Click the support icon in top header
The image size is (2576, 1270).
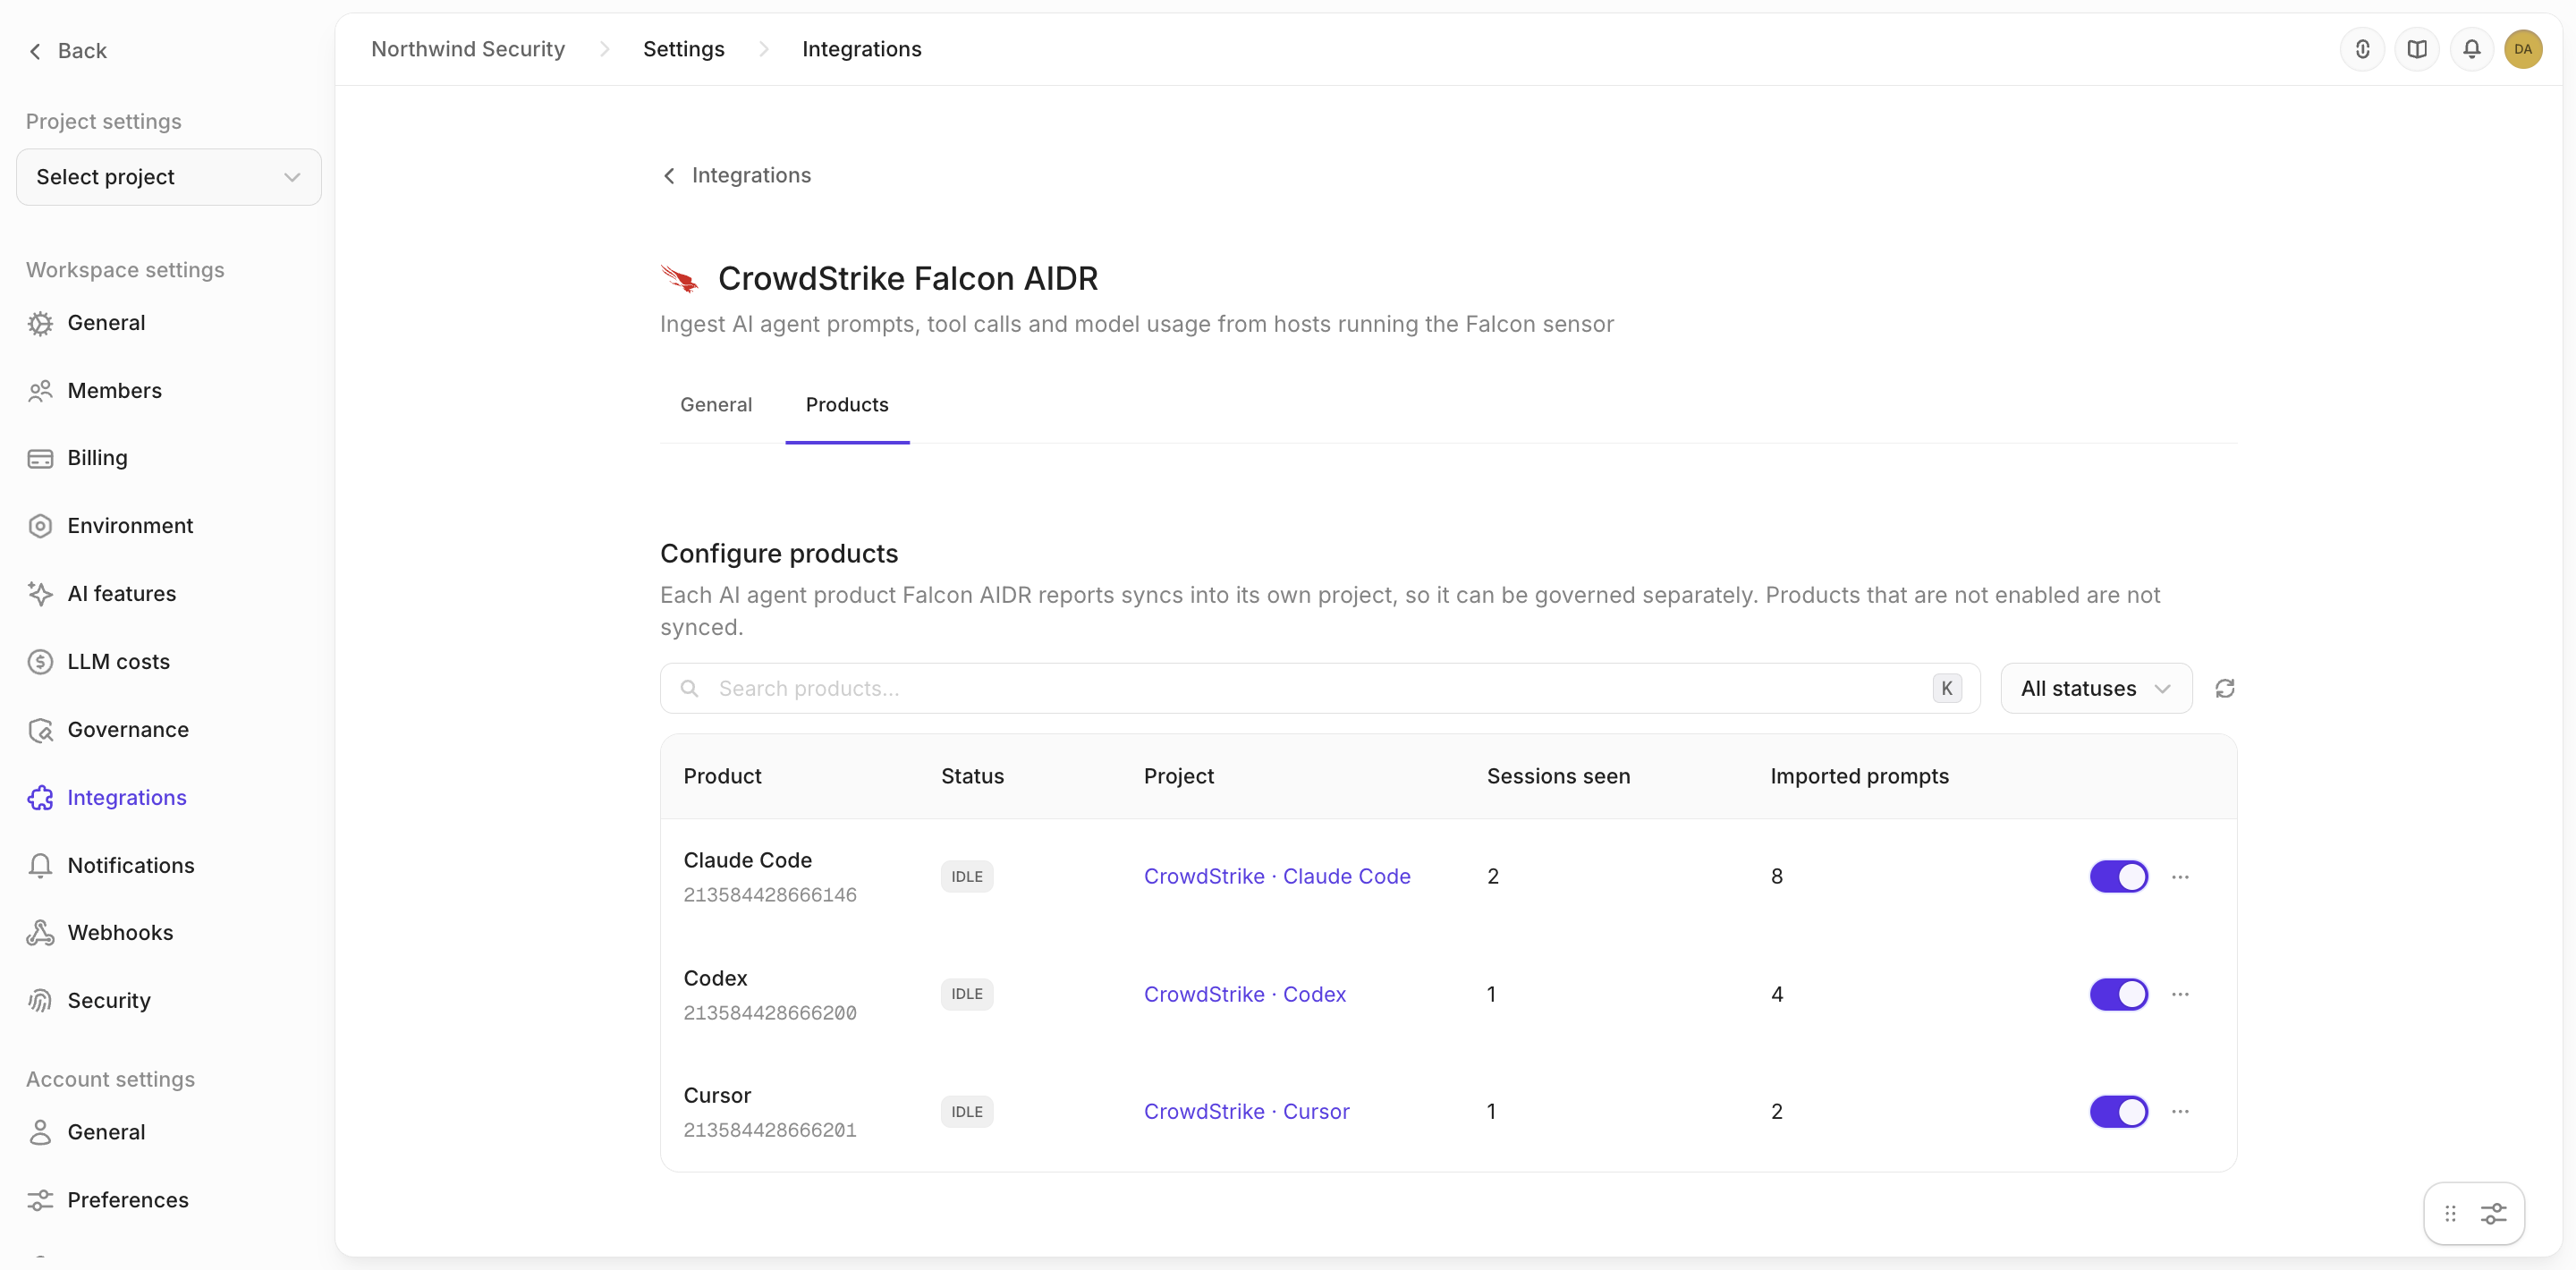click(2362, 49)
